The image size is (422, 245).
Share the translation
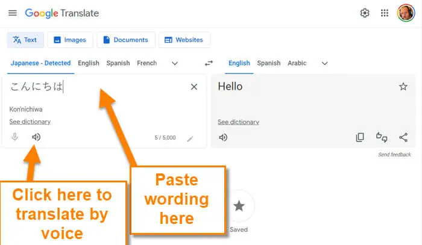(x=403, y=137)
